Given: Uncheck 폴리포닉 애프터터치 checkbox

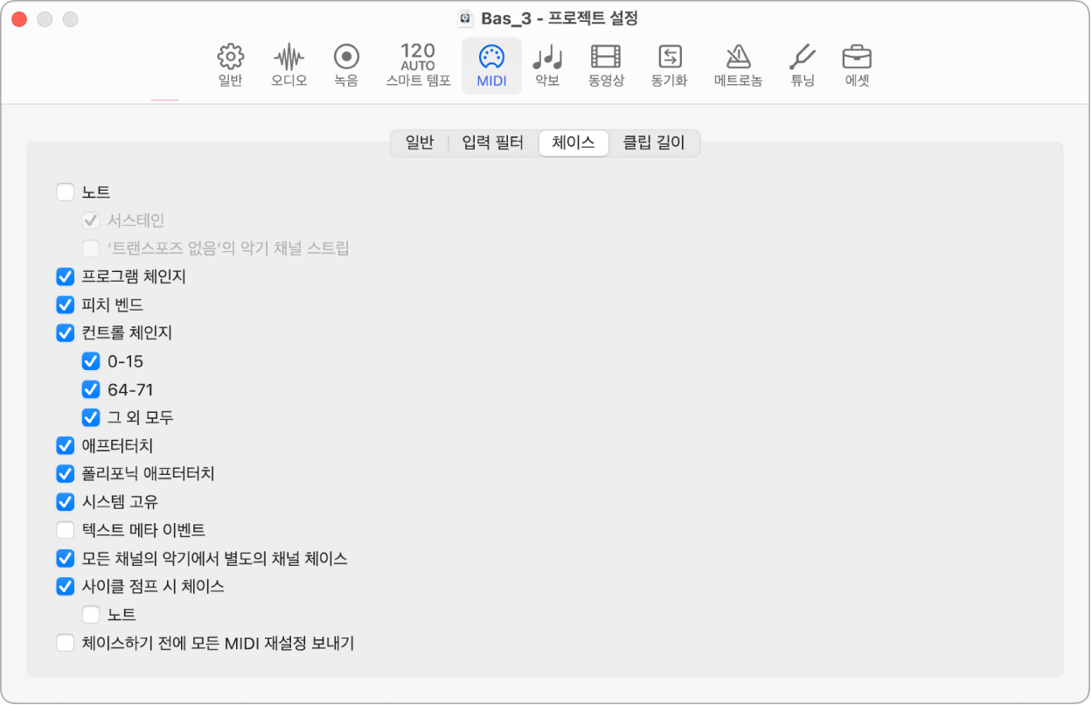Looking at the screenshot, I should (65, 473).
